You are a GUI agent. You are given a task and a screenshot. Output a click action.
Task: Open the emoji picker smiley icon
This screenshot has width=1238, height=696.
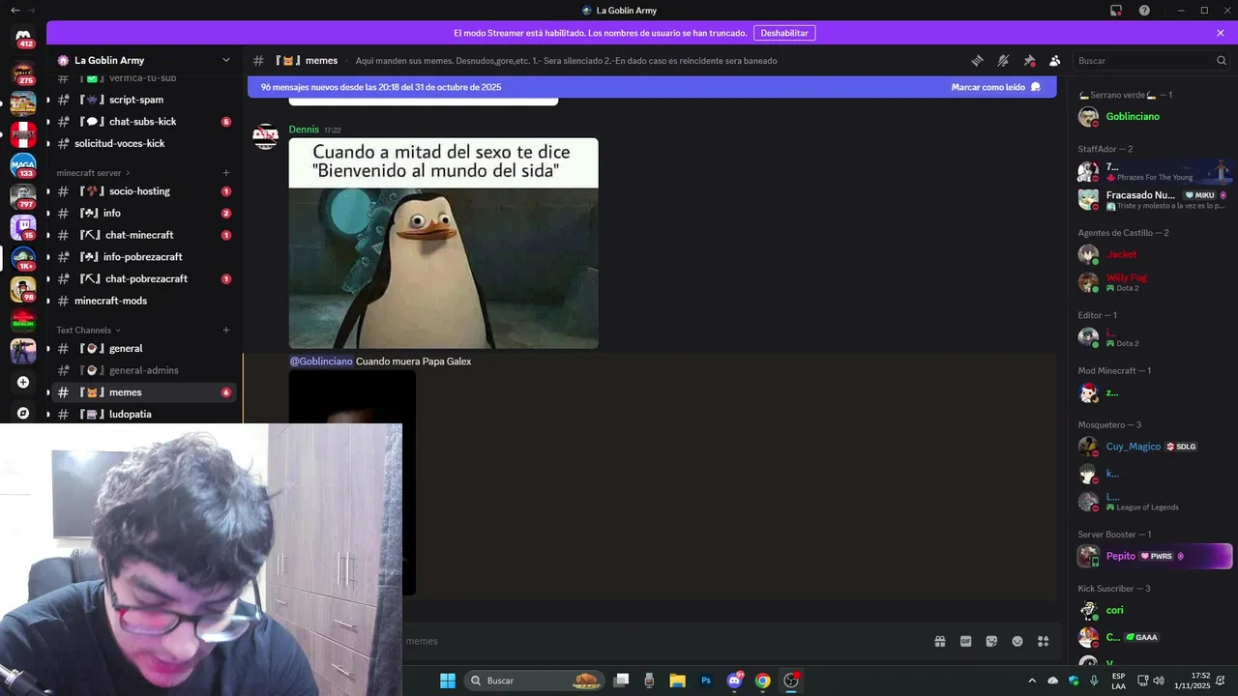[1017, 641]
